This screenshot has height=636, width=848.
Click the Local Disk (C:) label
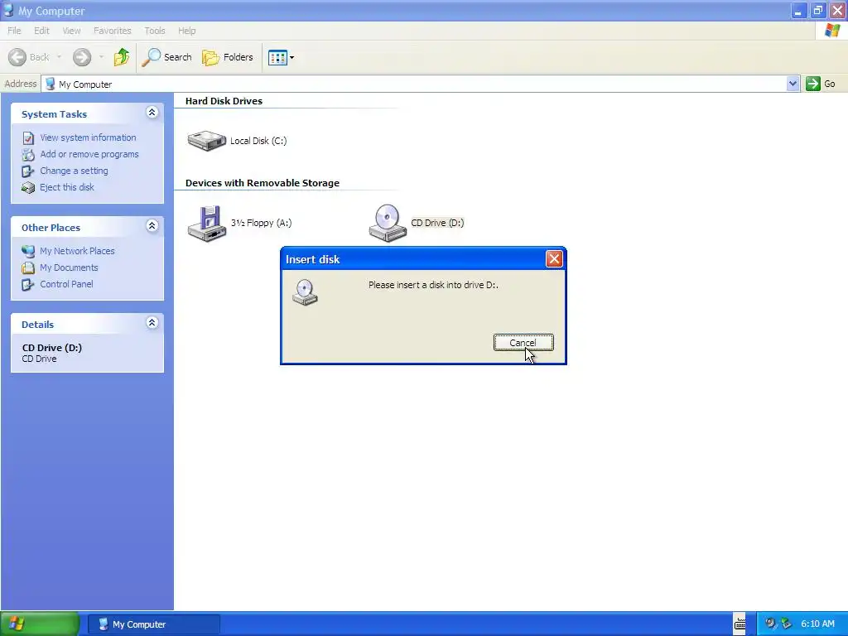click(258, 141)
